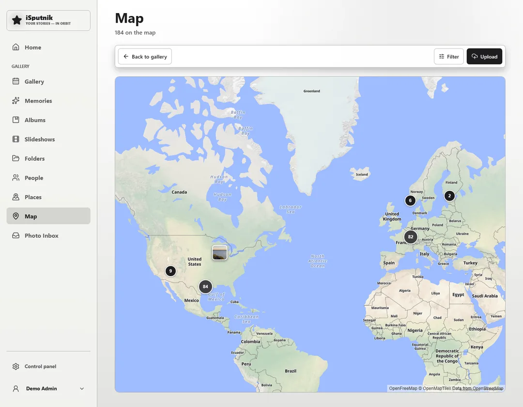This screenshot has height=407, width=523.
Task: Click the Map pin icon
Action: (15, 216)
